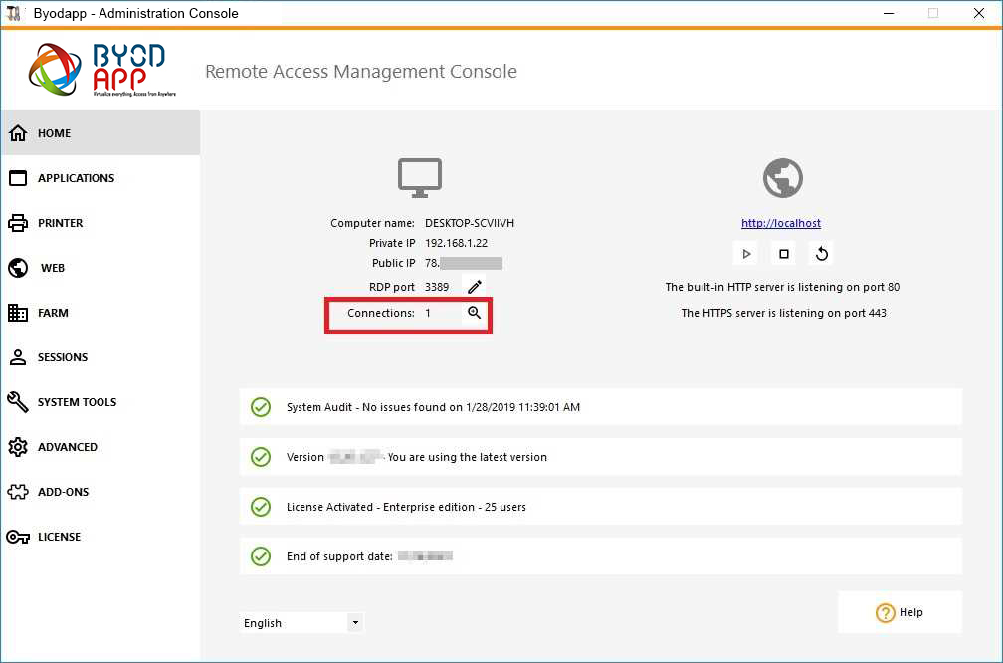Select the System Audit status row
This screenshot has height=663, width=1003.
coord(601,407)
